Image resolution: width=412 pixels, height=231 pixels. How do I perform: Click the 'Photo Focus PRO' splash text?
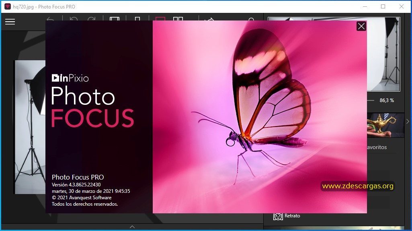coord(78,177)
